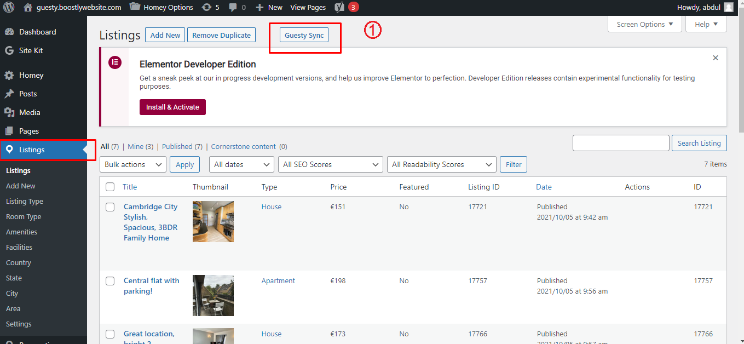Click the home icon for guesty.boostlywebsite.com
Image resolution: width=744 pixels, height=344 pixels.
pyautogui.click(x=28, y=7)
